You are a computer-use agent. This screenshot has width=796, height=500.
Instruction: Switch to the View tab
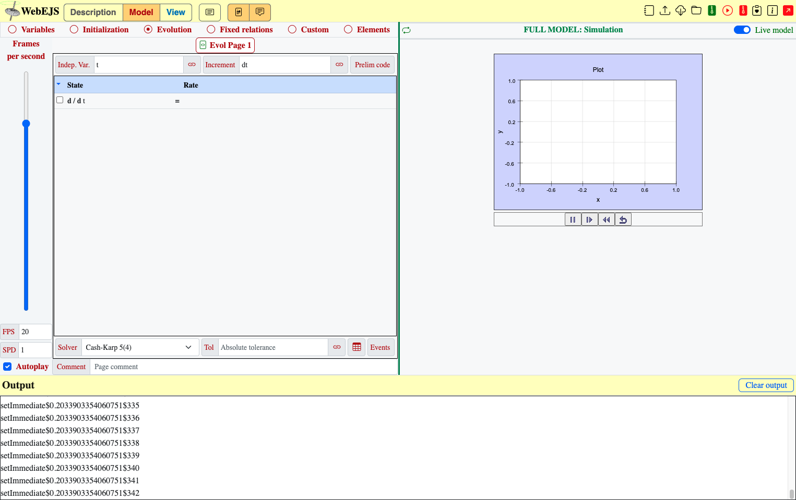coord(176,12)
